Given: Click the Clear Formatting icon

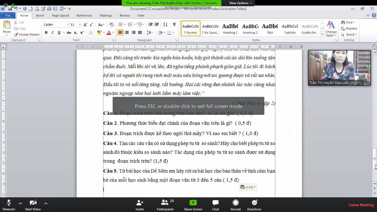Looking at the screenshot, I should click(x=111, y=25).
